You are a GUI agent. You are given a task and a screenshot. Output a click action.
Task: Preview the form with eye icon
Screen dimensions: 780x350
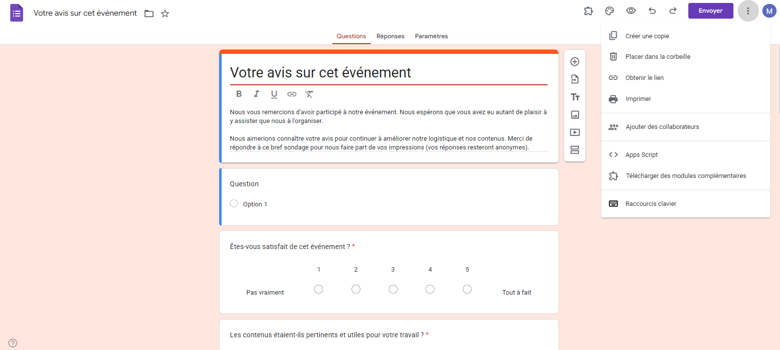631,11
